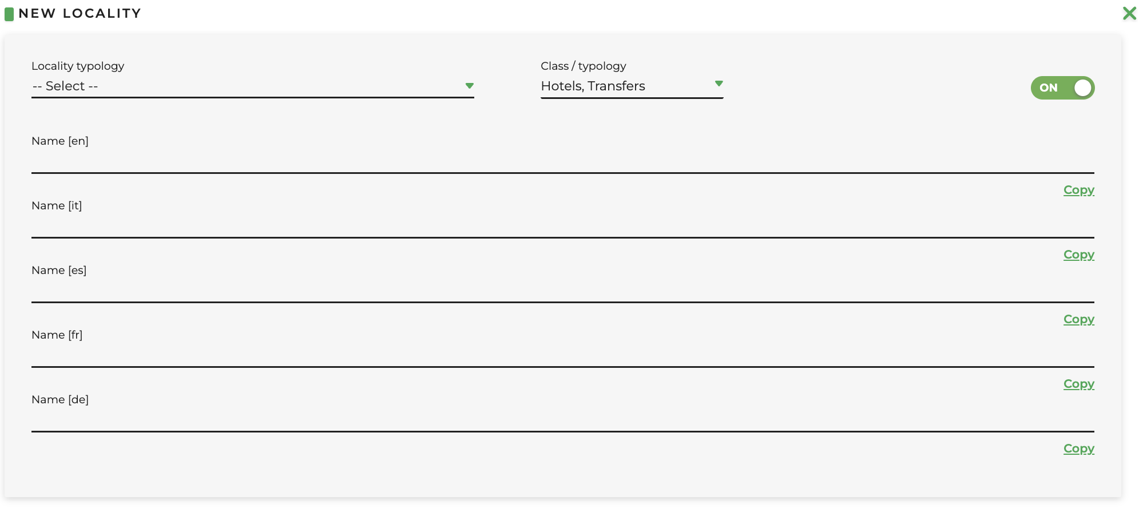Viewport: 1143px width, 508px height.
Task: Click Copy link below Name [es] field
Action: (x=1078, y=319)
